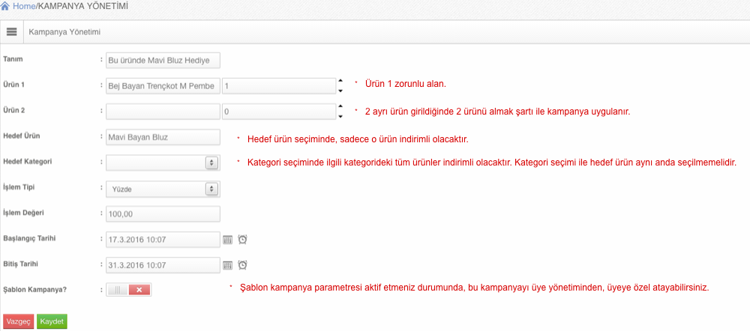Toggle the Şablon Kampanya switch
The image size is (750, 331).
[x=129, y=290]
